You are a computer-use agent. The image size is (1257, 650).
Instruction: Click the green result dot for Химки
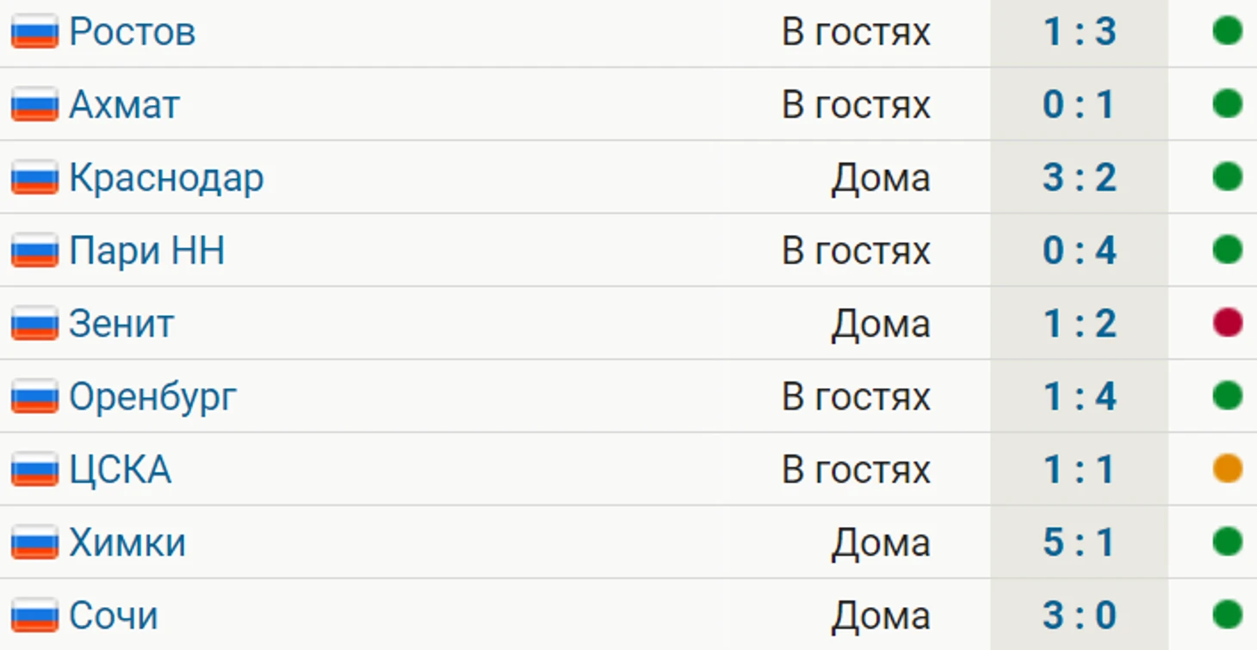(x=1227, y=542)
